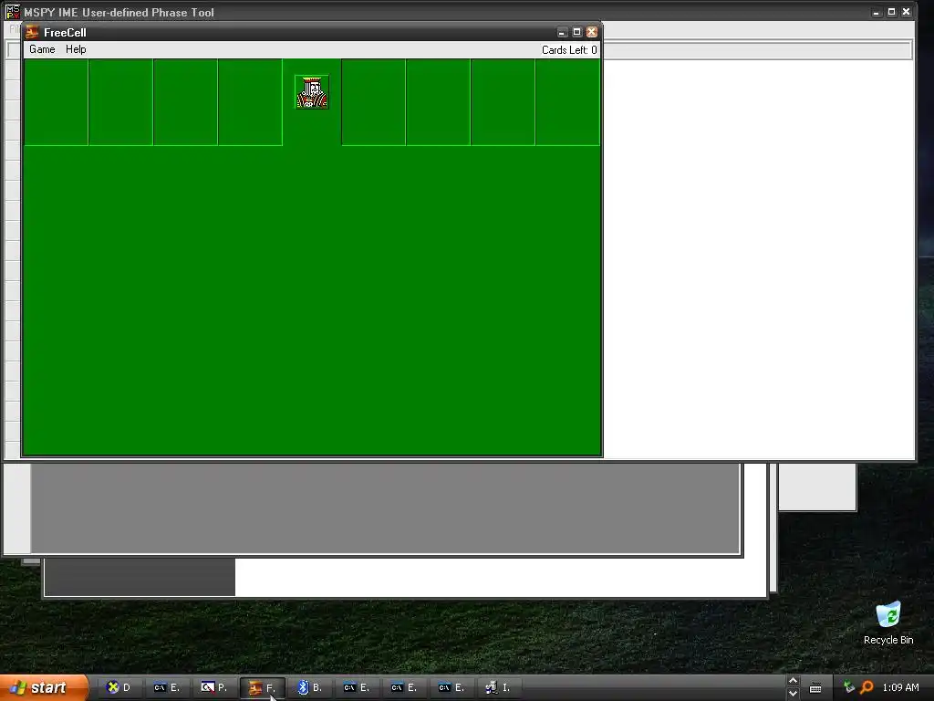Open the command prompt button between D and P.
This screenshot has height=701, width=934.
[x=167, y=688]
